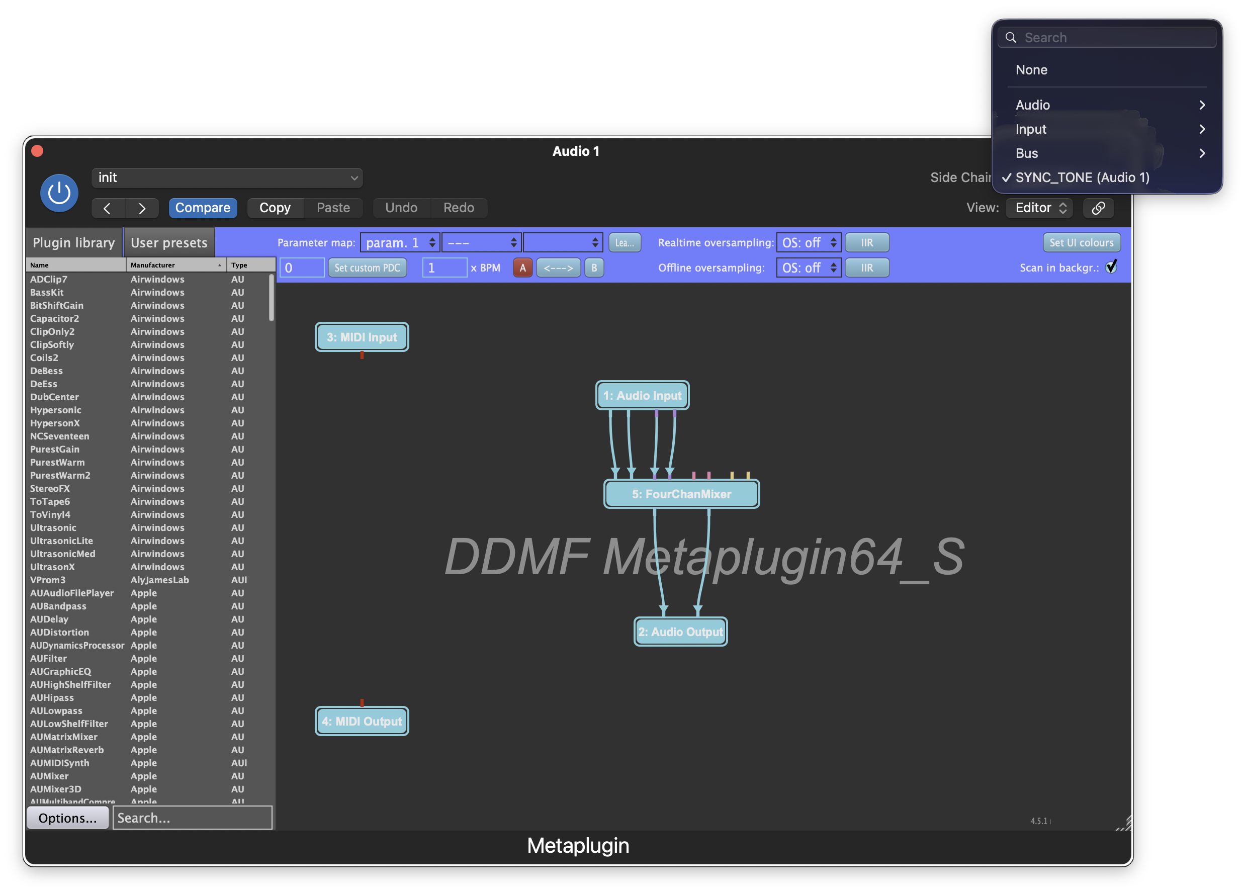This screenshot has width=1246, height=894.
Task: Select AUMatrixReverb in plugin list
Action: point(147,750)
